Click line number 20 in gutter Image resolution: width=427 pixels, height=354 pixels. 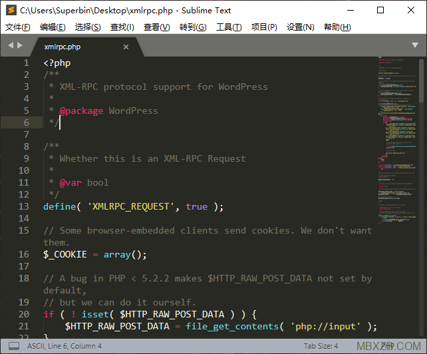point(24,314)
